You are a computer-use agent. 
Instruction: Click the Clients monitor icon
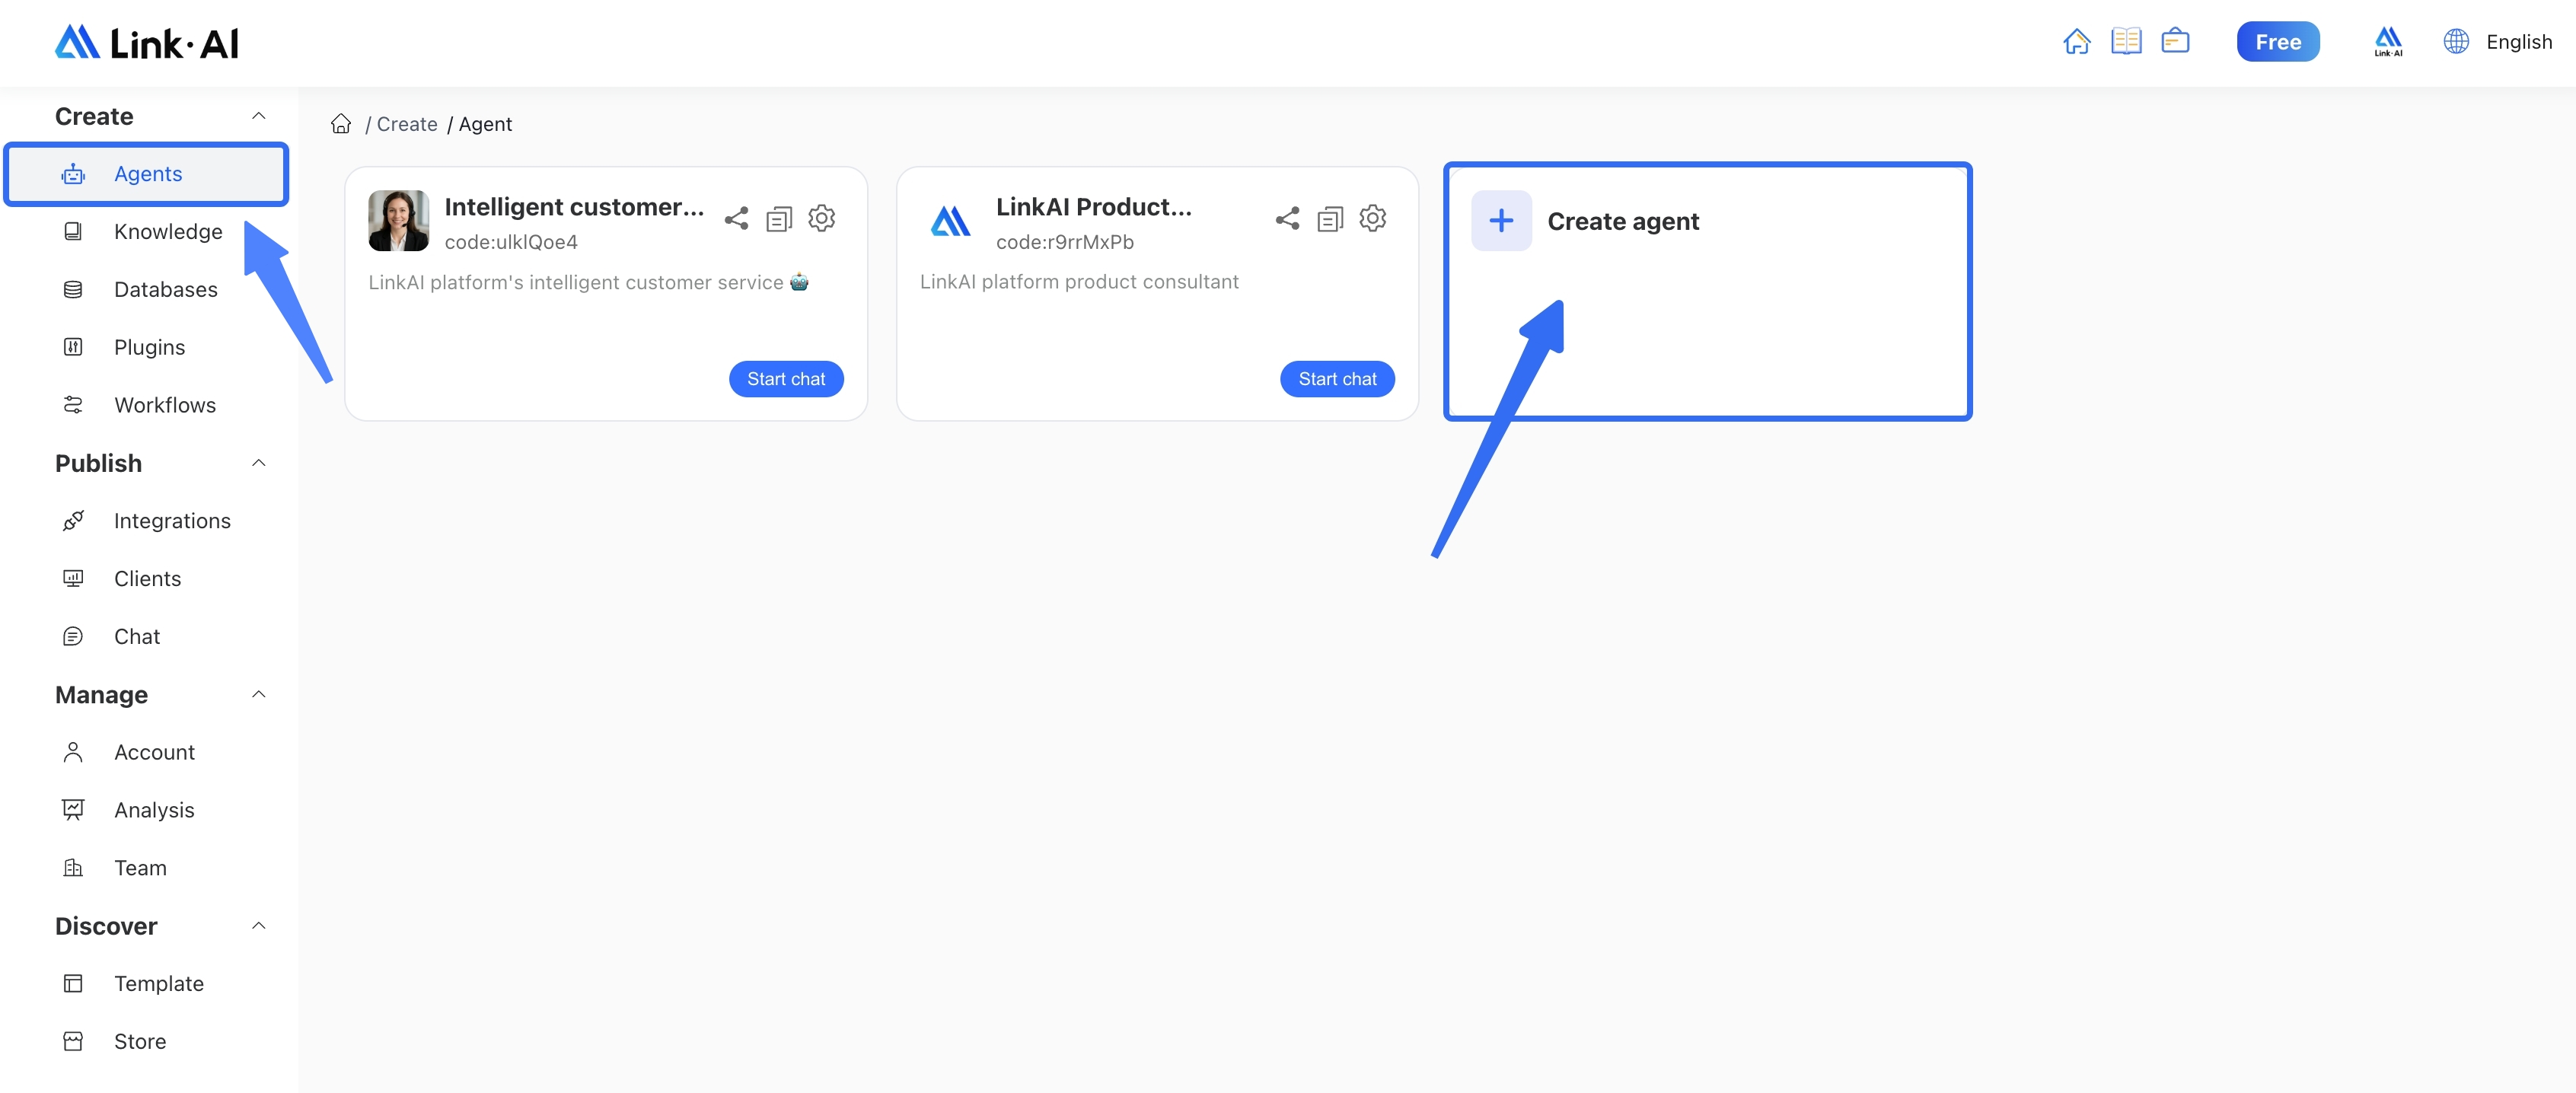pyautogui.click(x=73, y=579)
